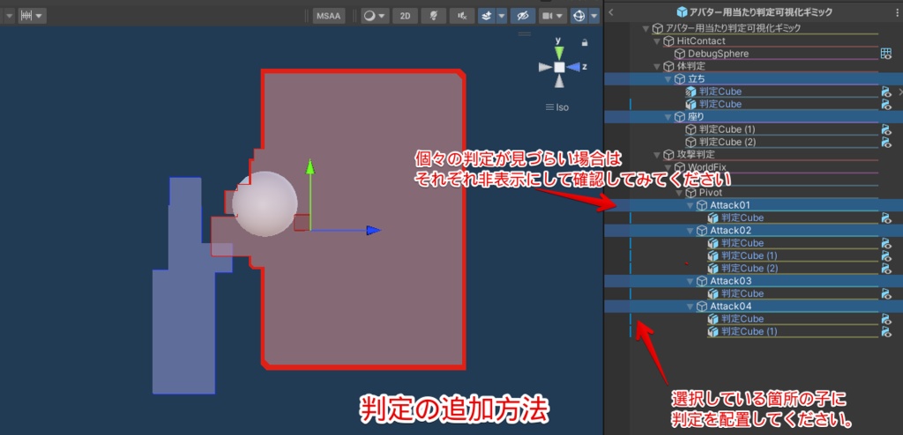Select 判定Cube (1) under Attack04

(749, 332)
